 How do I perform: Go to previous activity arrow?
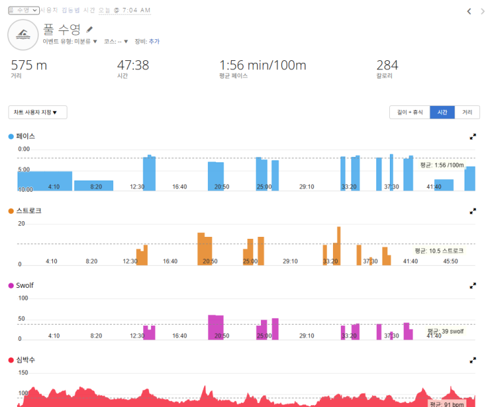[x=469, y=12]
